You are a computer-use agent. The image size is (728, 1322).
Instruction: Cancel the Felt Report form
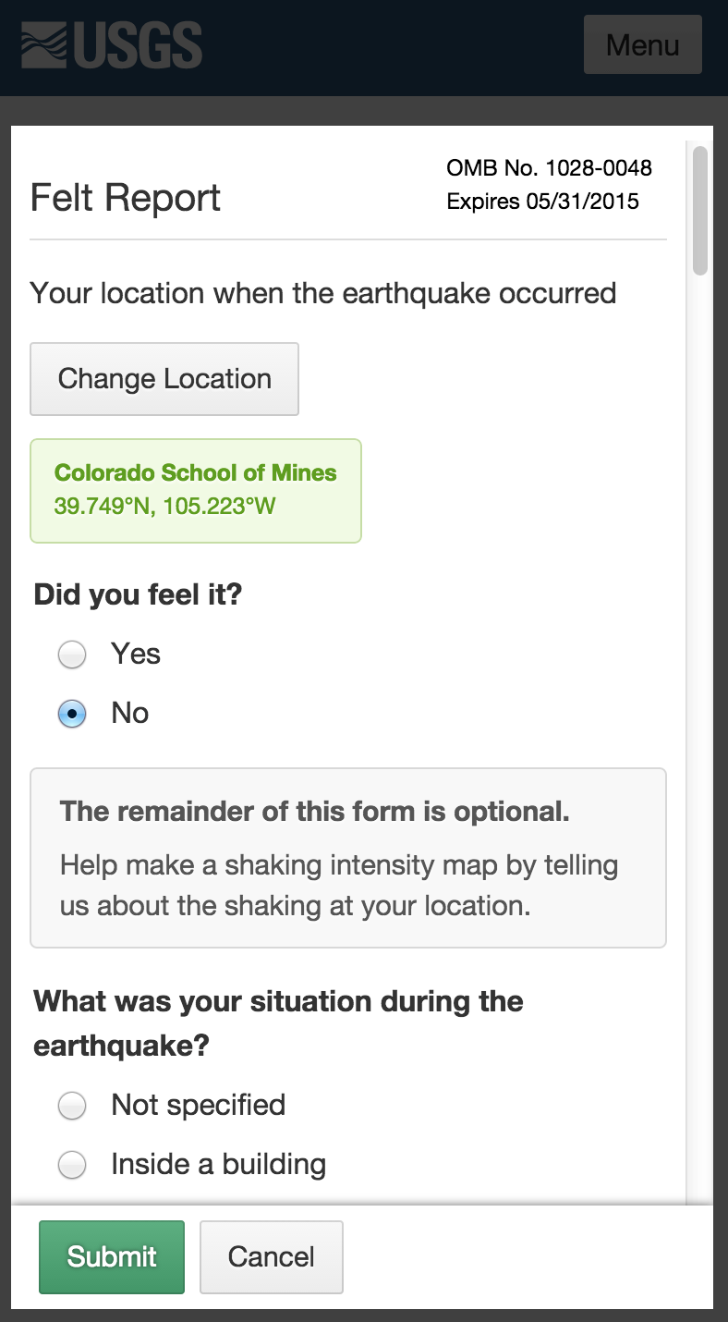tap(271, 1256)
